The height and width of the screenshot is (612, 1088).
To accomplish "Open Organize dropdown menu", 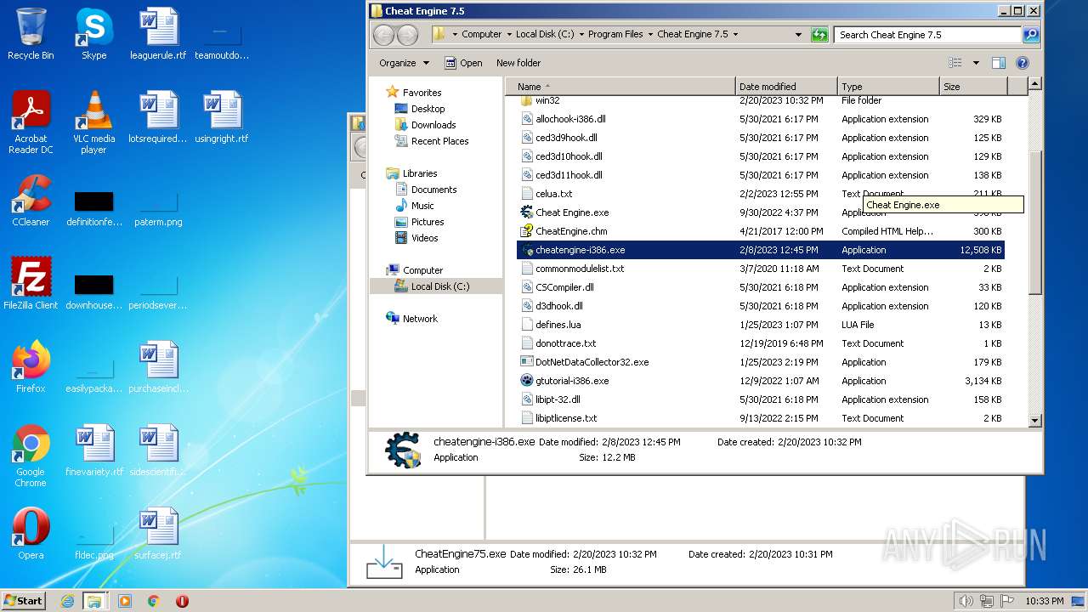I will [x=404, y=63].
